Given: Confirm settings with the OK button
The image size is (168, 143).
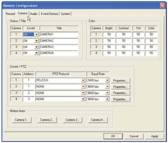Looking at the screenshot, I should pyautogui.click(x=113, y=136).
